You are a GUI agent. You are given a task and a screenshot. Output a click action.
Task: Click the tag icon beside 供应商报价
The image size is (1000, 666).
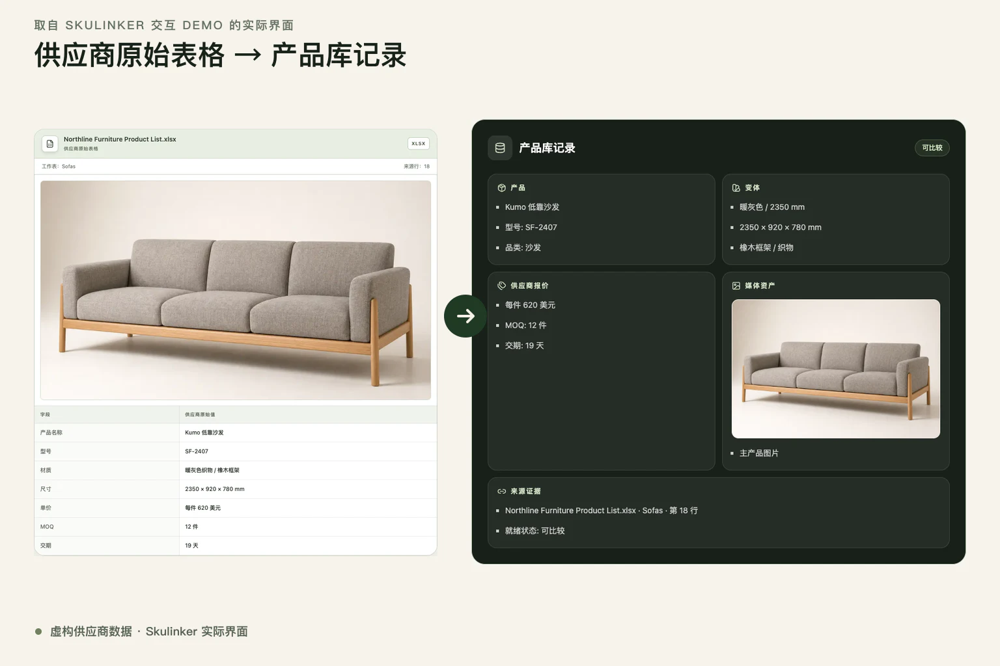pyautogui.click(x=502, y=286)
